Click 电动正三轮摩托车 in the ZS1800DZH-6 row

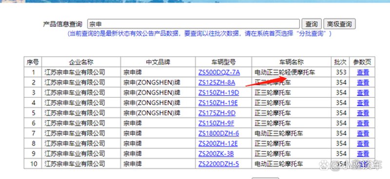[278, 133]
